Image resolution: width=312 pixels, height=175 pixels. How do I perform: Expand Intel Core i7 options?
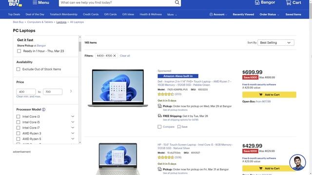[x=73, y=127]
